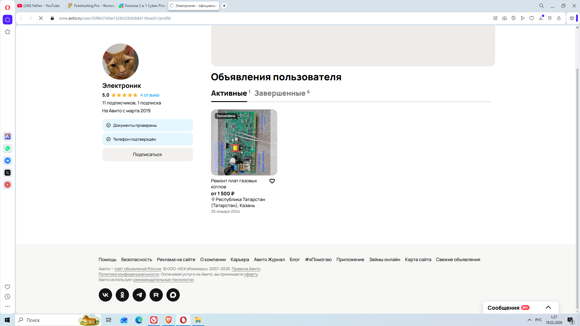
Task: Open Opera downloads icon
Action: 541,18
